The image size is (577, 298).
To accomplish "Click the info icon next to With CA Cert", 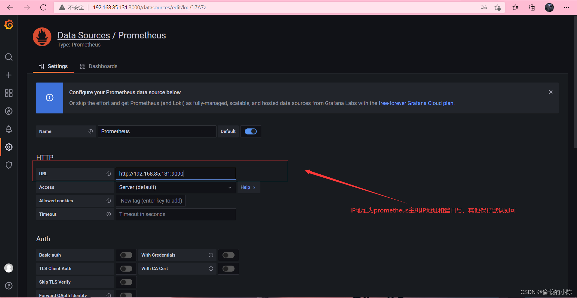I will coord(211,269).
